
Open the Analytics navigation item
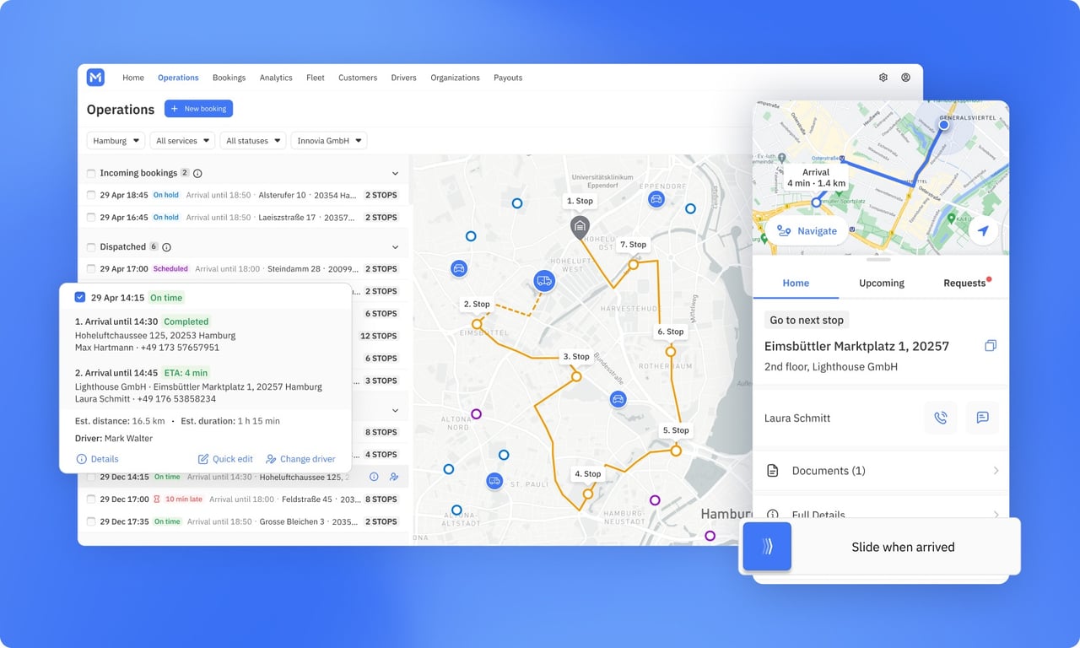pyautogui.click(x=276, y=78)
